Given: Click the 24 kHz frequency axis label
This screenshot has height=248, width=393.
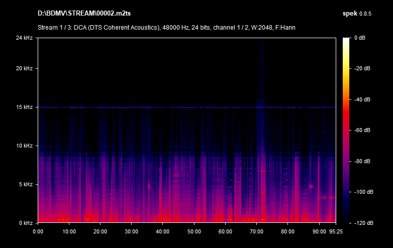Looking at the screenshot, I should (x=24, y=38).
